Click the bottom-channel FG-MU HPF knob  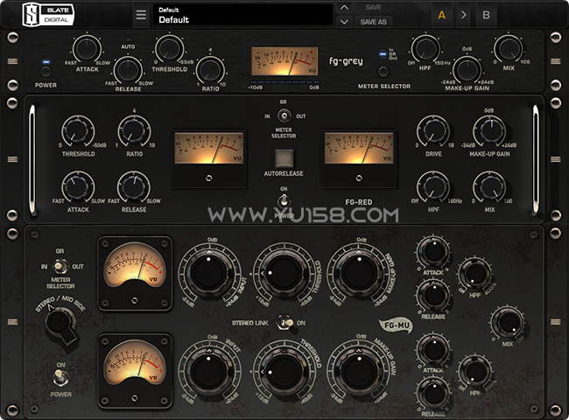tap(475, 373)
